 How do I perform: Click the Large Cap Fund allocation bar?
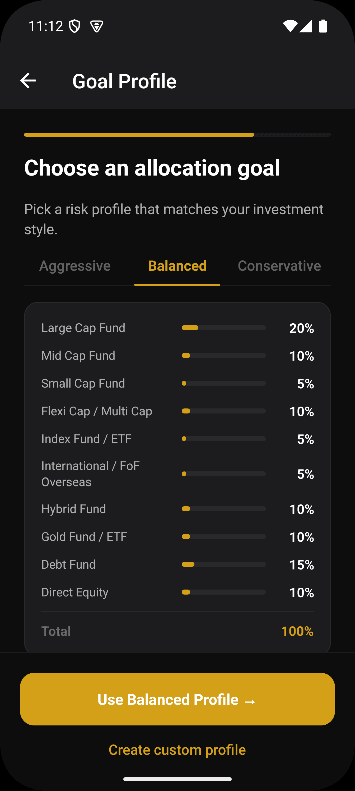[x=224, y=328]
